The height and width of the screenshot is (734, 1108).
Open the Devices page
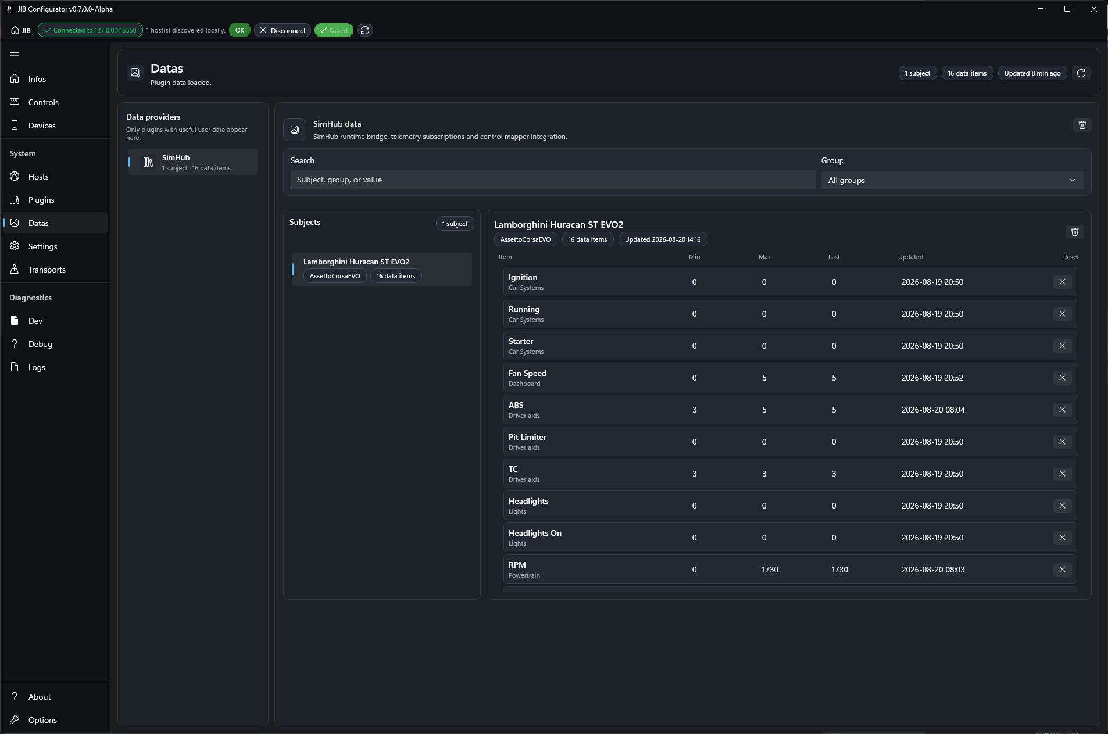coord(55,126)
